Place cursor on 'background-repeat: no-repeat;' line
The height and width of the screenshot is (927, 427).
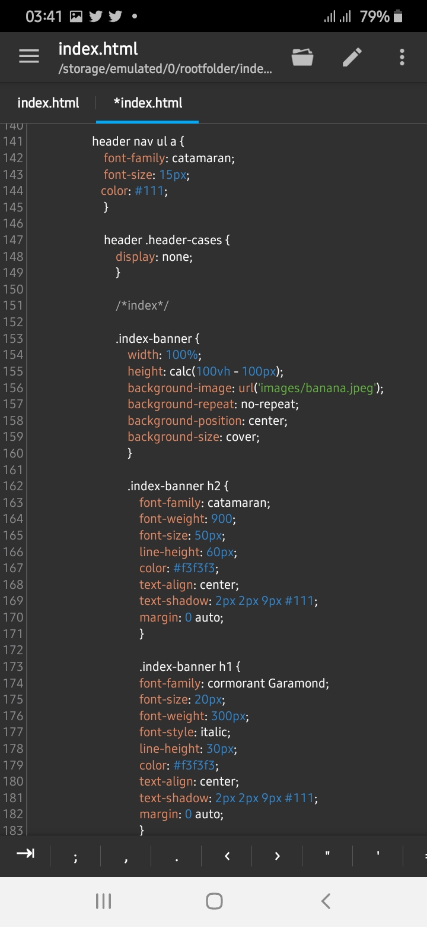213,404
